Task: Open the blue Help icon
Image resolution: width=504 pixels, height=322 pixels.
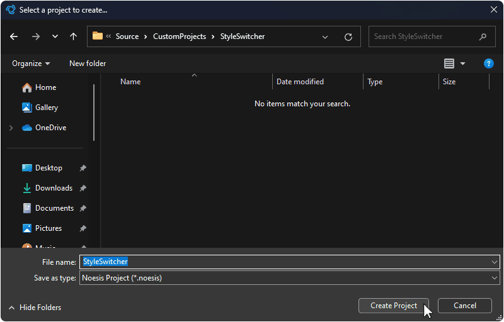Action: pyautogui.click(x=489, y=64)
